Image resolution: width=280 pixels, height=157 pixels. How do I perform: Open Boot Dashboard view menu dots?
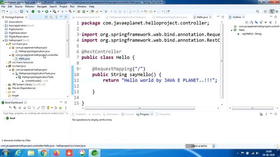pyautogui.click(x=66, y=108)
